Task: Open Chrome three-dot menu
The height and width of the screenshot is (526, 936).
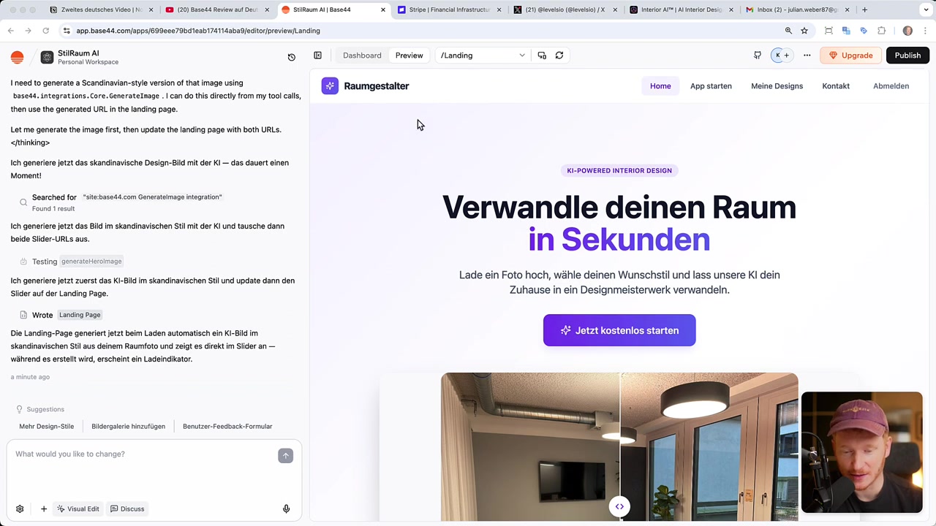Action: (x=925, y=31)
